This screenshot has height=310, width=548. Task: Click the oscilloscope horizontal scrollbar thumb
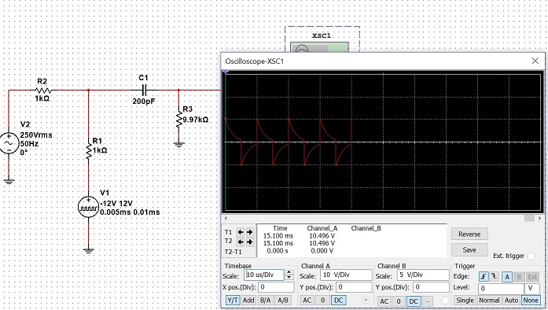529,218
